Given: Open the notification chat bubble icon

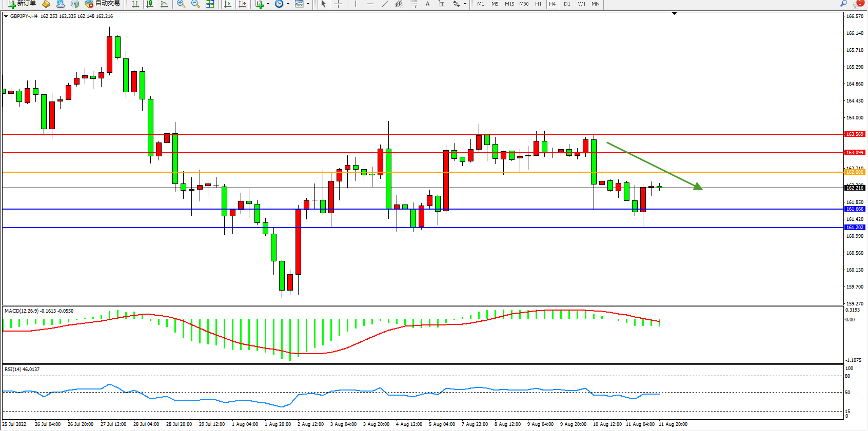Looking at the screenshot, I should (x=858, y=4).
